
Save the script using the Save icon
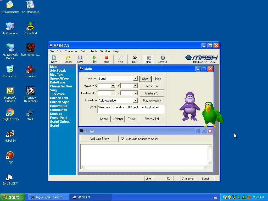tap(80, 59)
